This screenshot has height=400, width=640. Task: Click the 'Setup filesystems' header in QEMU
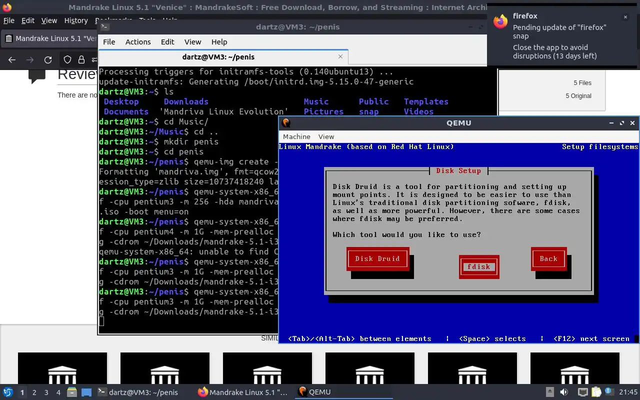click(x=600, y=146)
